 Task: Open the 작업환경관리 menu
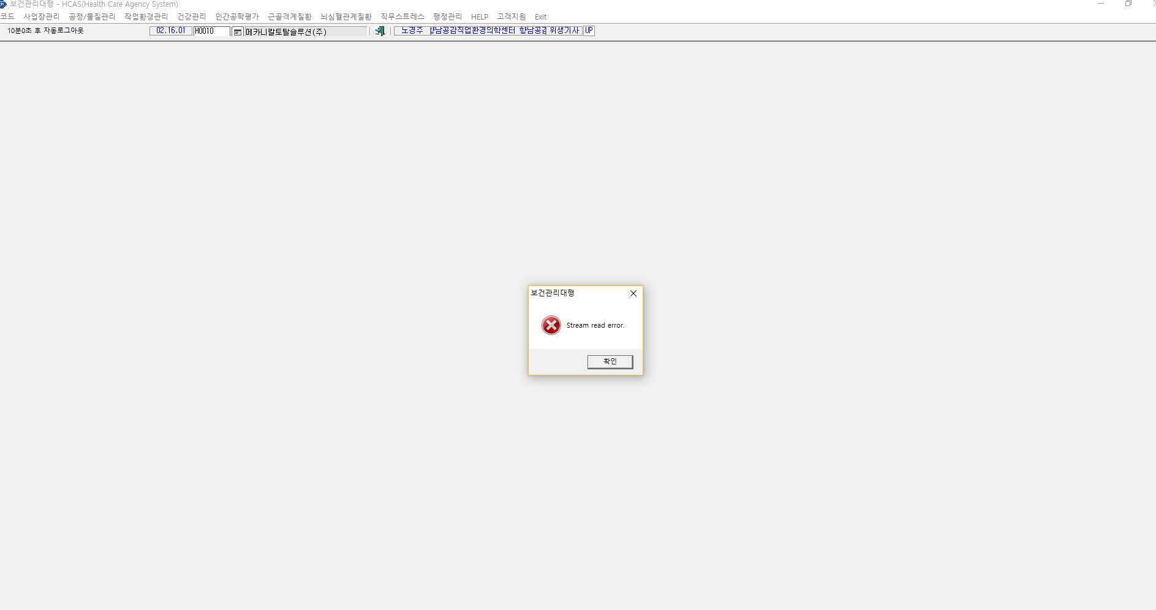(146, 17)
